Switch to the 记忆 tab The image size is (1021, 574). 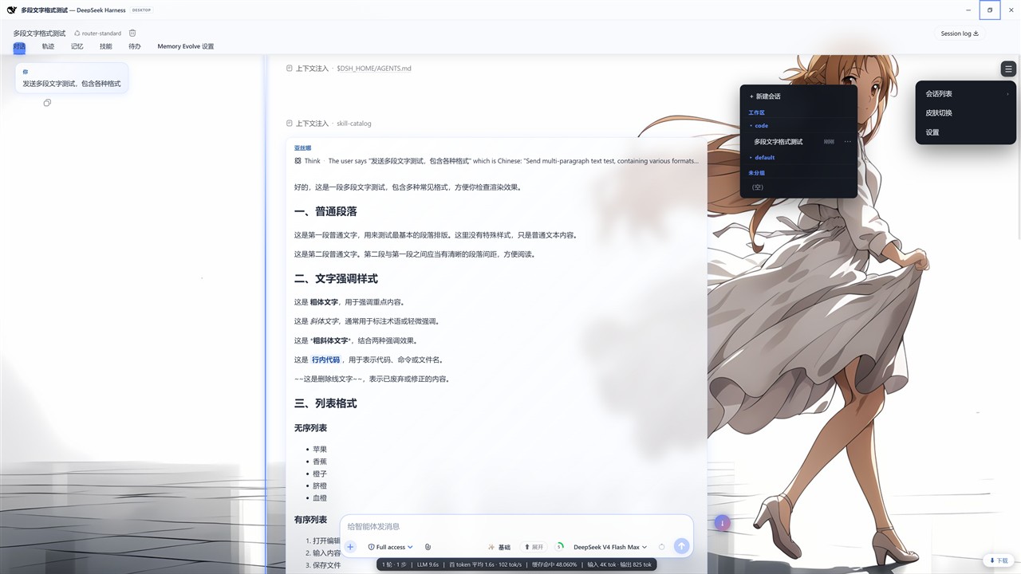pos(77,47)
